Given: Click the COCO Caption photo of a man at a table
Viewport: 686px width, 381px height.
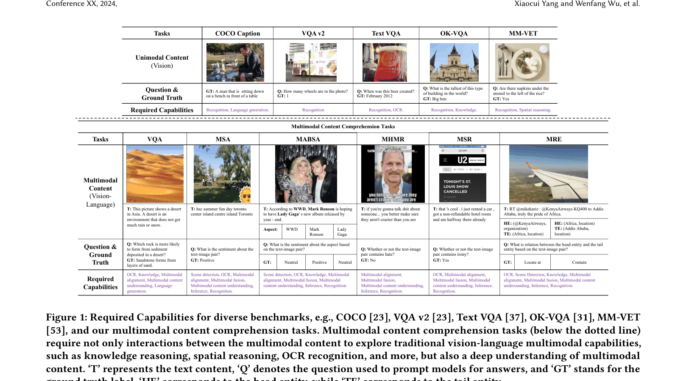Looking at the screenshot, I should (235, 62).
